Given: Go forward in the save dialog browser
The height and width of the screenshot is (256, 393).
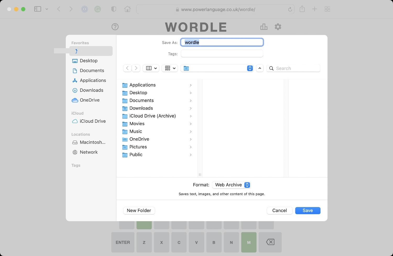Looking at the screenshot, I should [136, 68].
